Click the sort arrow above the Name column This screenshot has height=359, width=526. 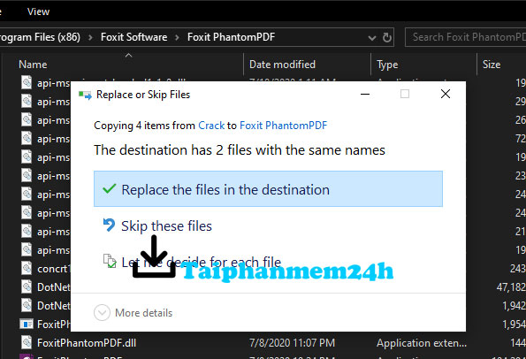(128, 56)
